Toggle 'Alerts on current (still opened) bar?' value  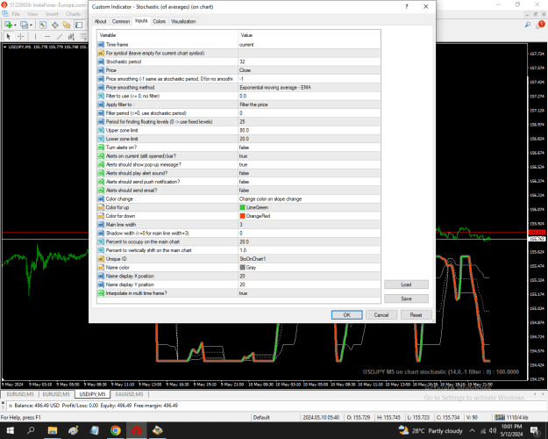click(309, 156)
